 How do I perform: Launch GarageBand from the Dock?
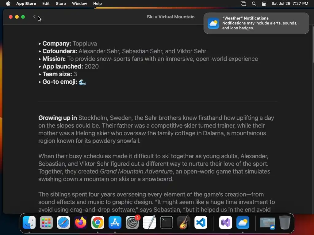184,222
